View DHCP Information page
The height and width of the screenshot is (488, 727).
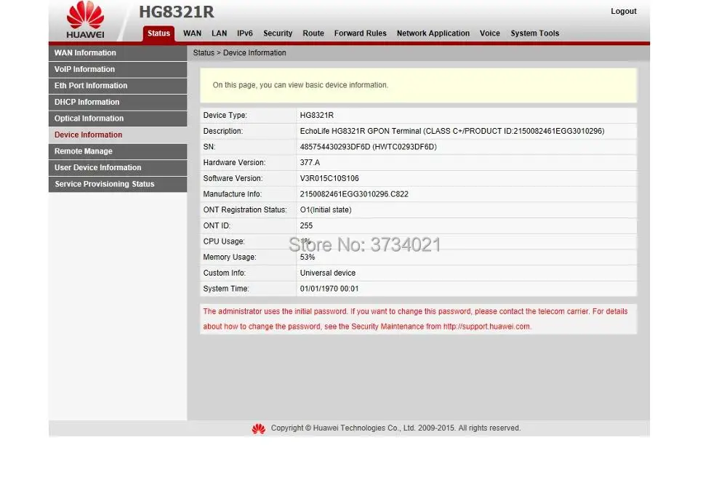coord(118,102)
